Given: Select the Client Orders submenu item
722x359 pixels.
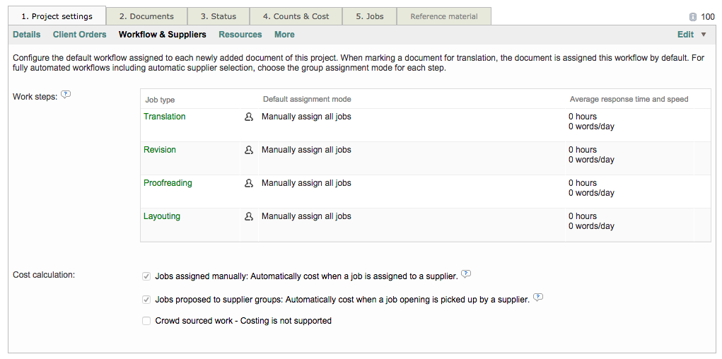Looking at the screenshot, I should click(x=79, y=35).
